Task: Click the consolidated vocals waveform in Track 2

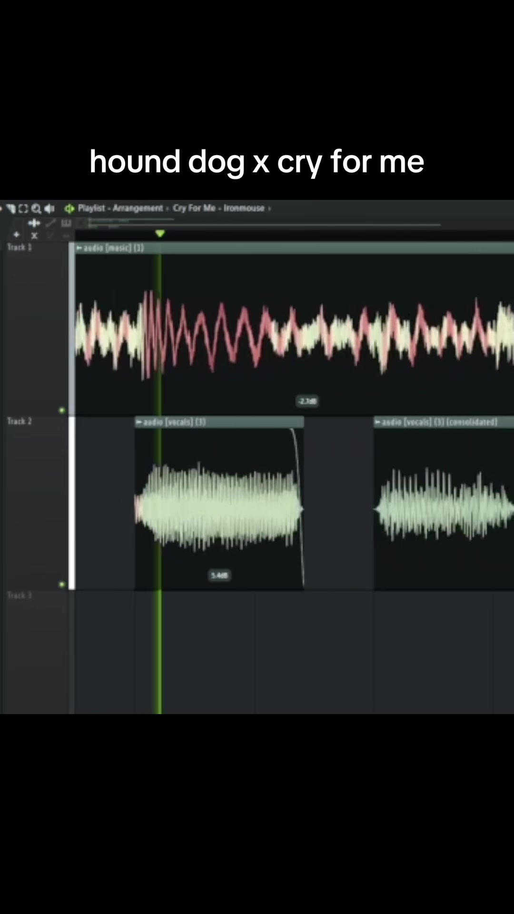Action: coord(444,506)
